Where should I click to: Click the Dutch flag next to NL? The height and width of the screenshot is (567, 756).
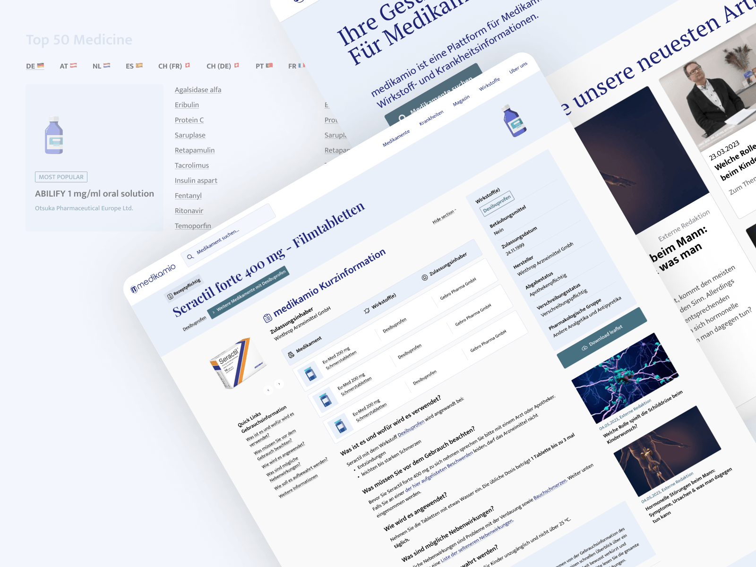(x=107, y=66)
